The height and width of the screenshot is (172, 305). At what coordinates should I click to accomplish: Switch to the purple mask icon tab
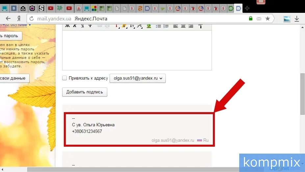(x=32, y=8)
